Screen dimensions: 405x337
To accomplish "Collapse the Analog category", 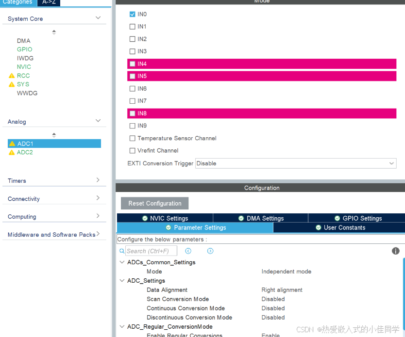I will click(98, 121).
